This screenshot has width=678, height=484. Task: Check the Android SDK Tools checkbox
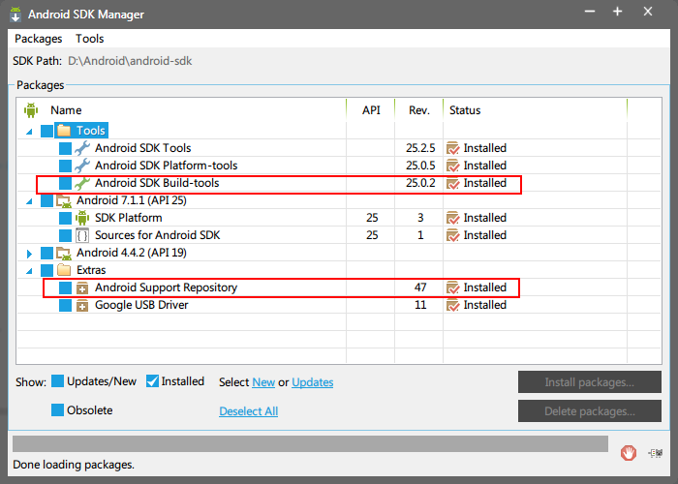[65, 148]
